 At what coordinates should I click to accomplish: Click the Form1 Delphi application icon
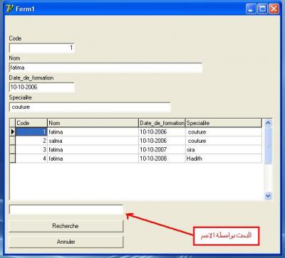coord(9,9)
